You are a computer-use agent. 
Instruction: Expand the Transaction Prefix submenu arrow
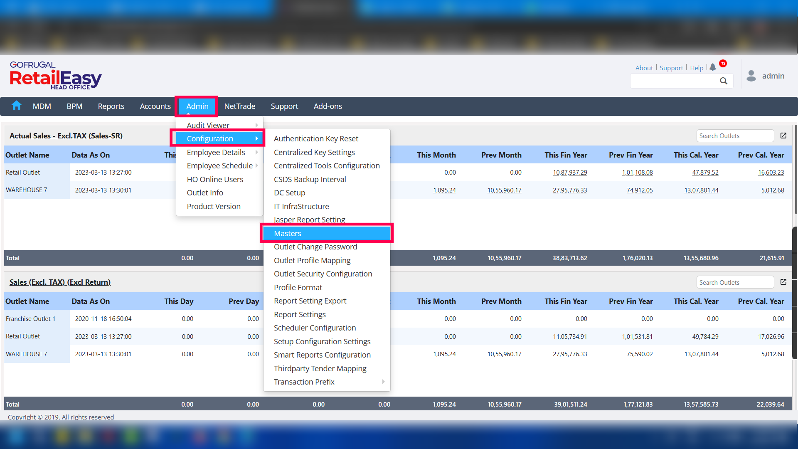pyautogui.click(x=383, y=382)
